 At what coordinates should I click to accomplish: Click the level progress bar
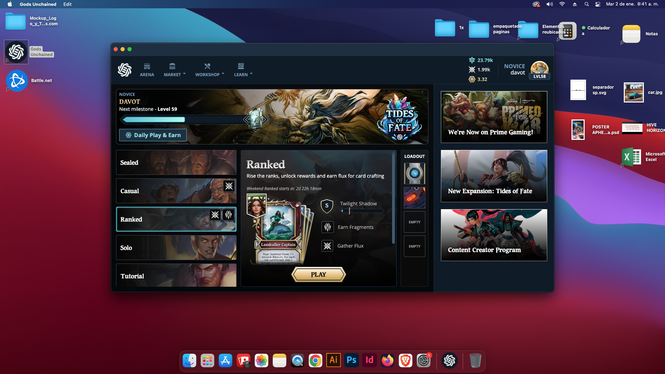pos(183,119)
